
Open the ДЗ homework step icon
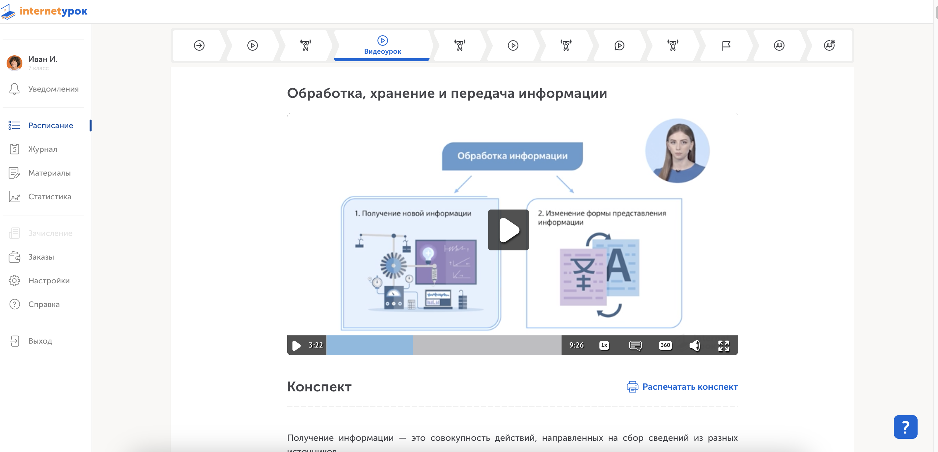click(x=779, y=45)
